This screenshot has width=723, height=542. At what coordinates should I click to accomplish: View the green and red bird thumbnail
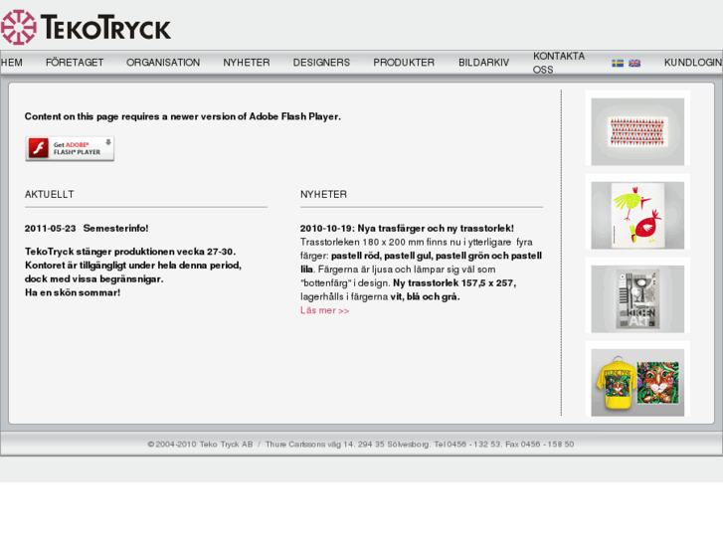point(637,216)
